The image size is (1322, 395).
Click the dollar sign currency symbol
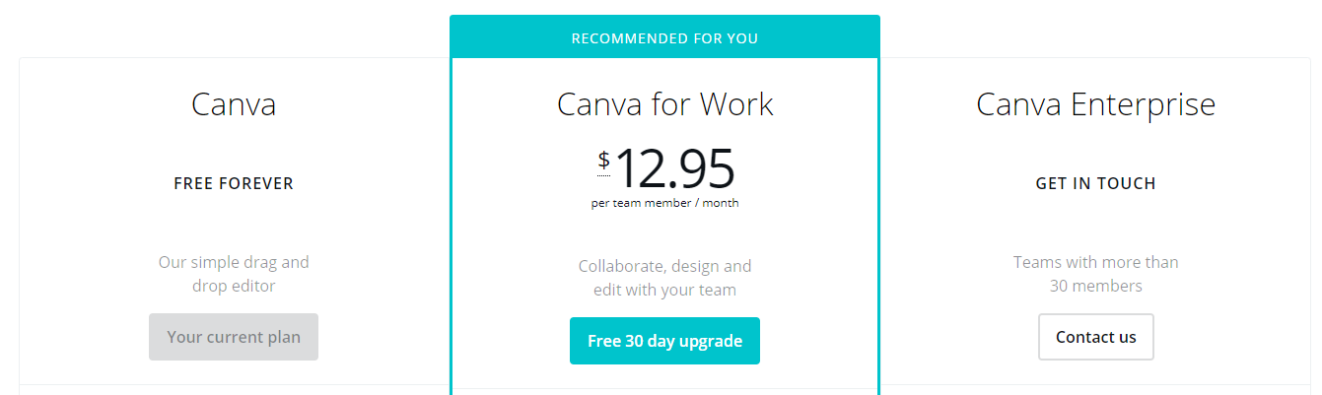pos(603,161)
